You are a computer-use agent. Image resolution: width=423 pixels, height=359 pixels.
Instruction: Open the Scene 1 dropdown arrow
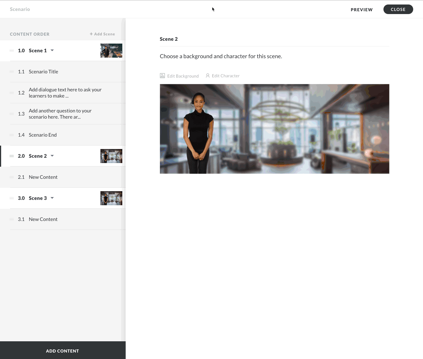pos(52,50)
